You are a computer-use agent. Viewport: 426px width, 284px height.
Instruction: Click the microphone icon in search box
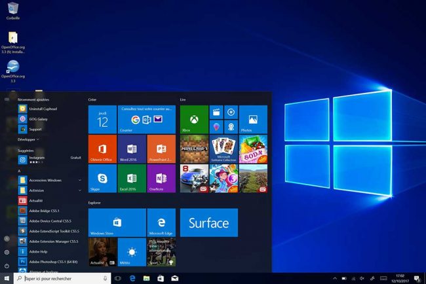(x=105, y=278)
